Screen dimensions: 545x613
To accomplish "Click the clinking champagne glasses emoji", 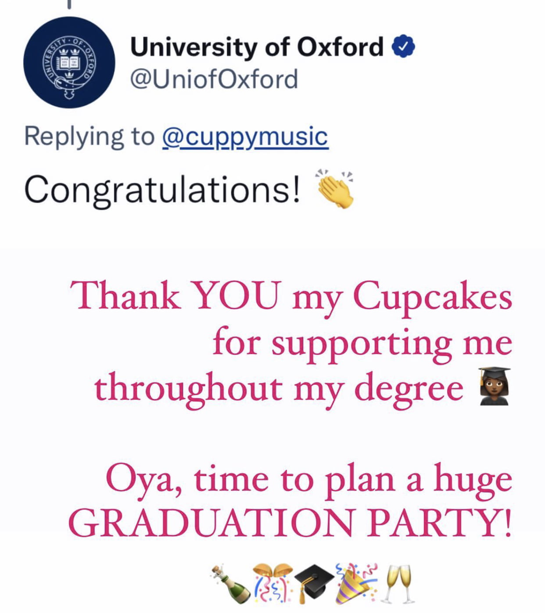I will click(x=398, y=584).
